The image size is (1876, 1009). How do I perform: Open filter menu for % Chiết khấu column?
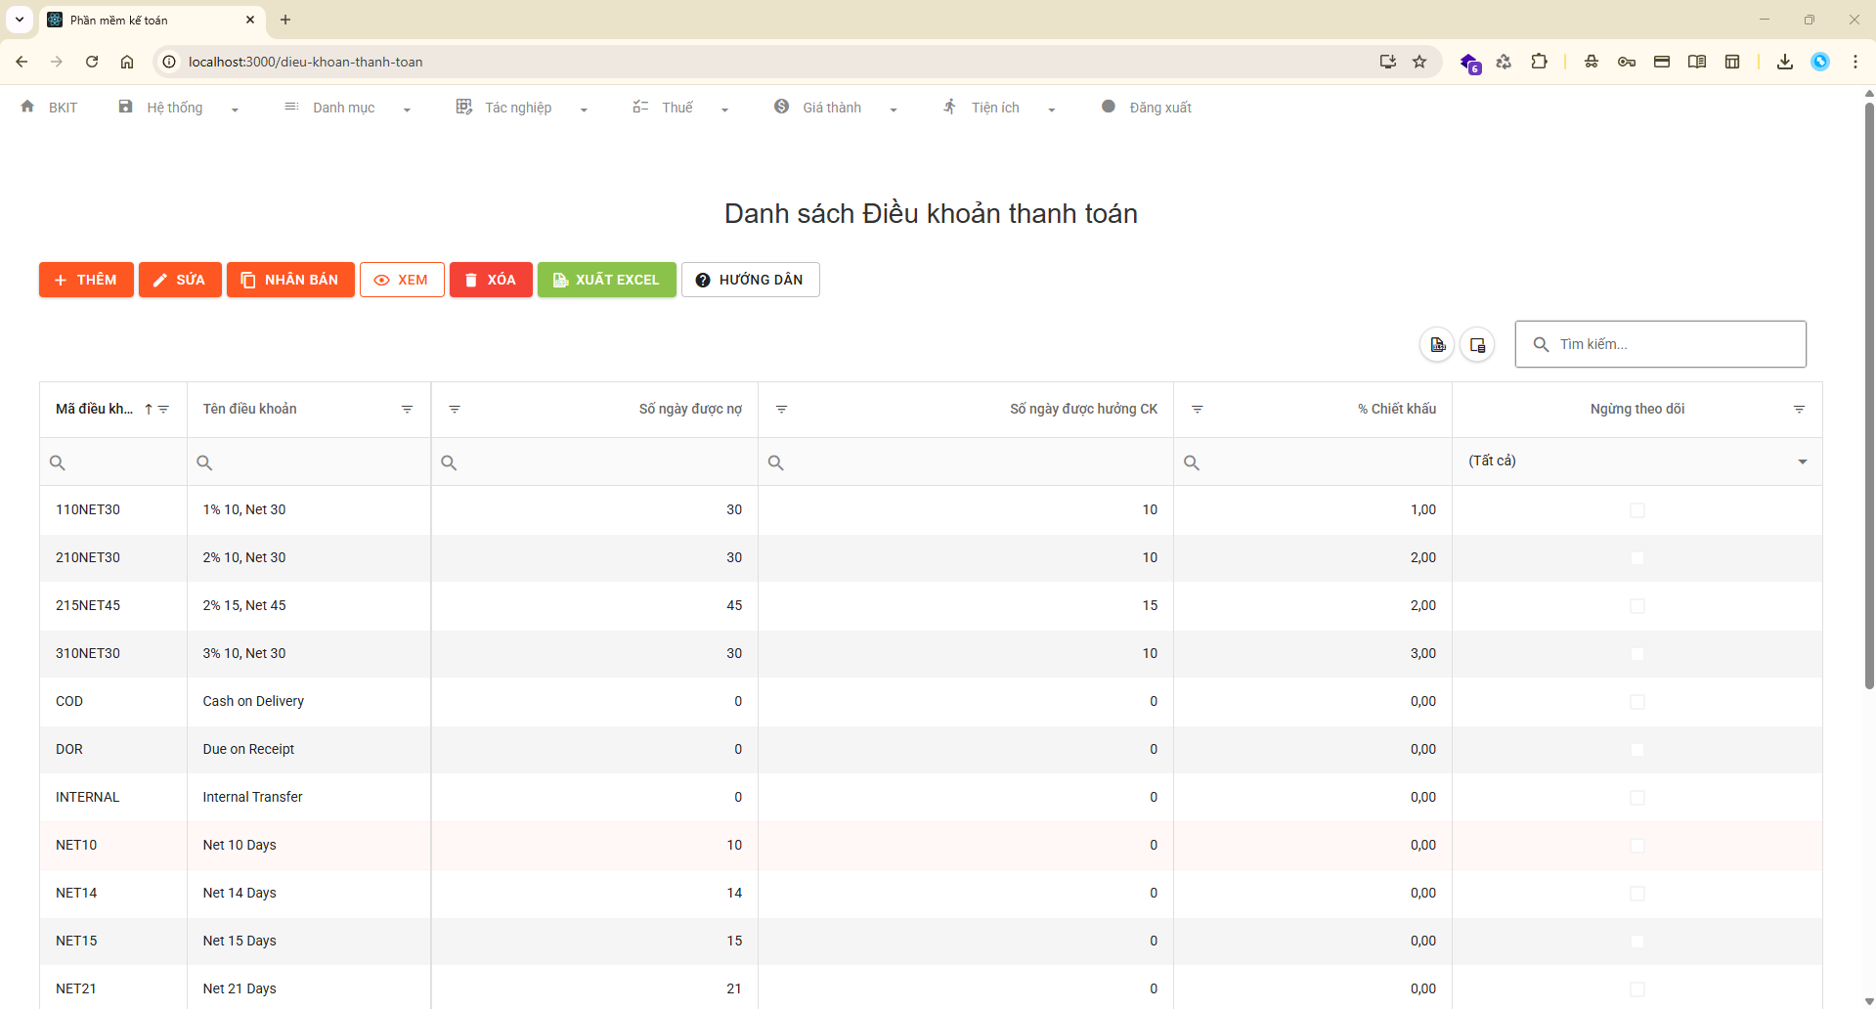(x=1198, y=409)
